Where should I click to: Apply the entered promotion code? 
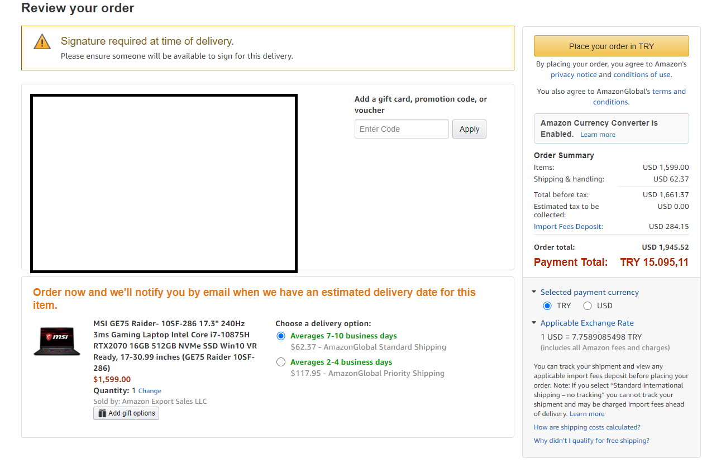469,129
